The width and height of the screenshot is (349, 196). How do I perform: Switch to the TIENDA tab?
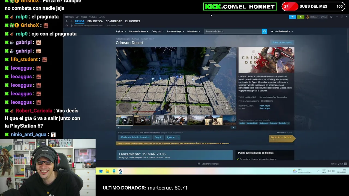(x=80, y=21)
